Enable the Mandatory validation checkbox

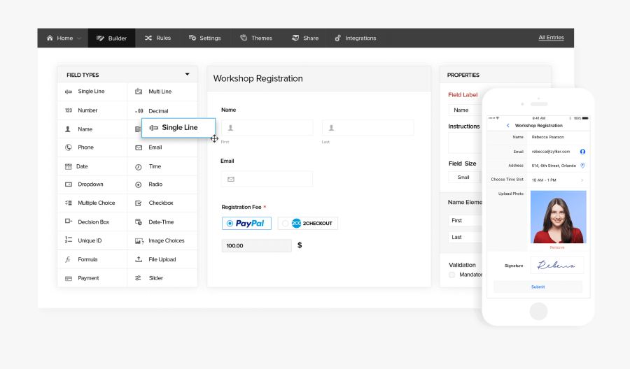[451, 275]
